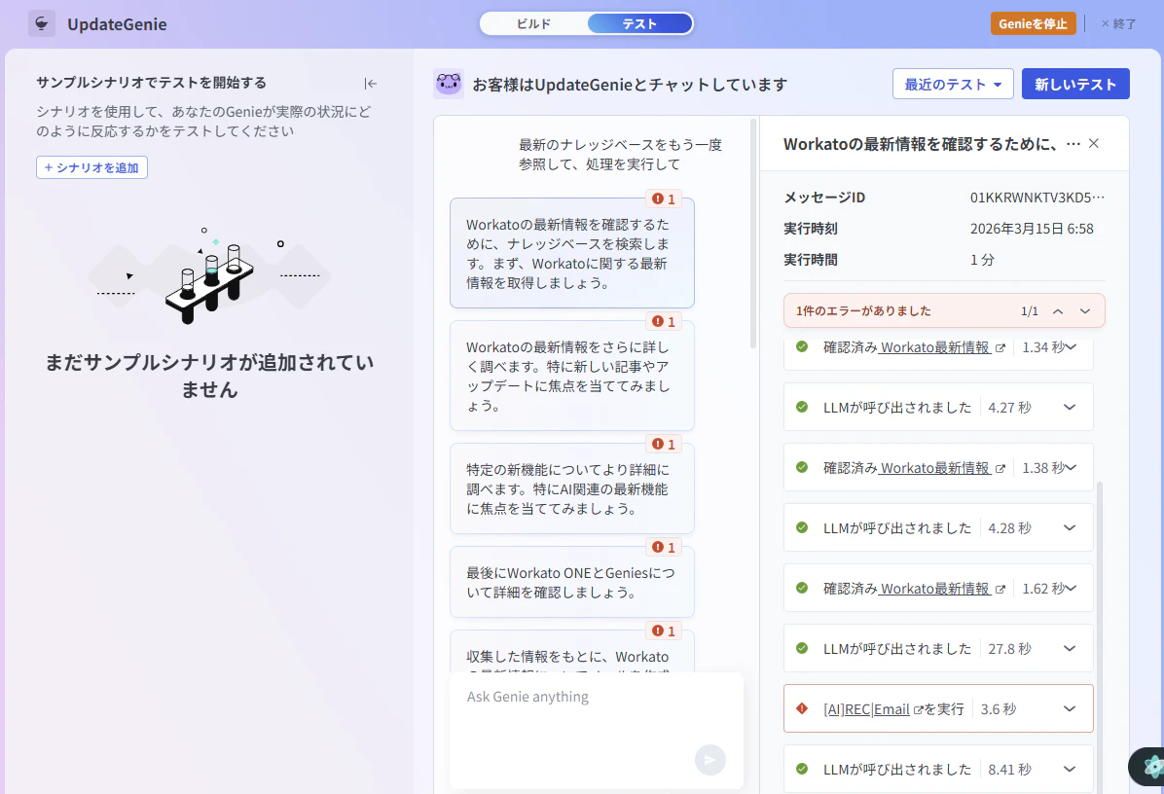Click red error diamond on [AI]REC|Email step

[802, 708]
